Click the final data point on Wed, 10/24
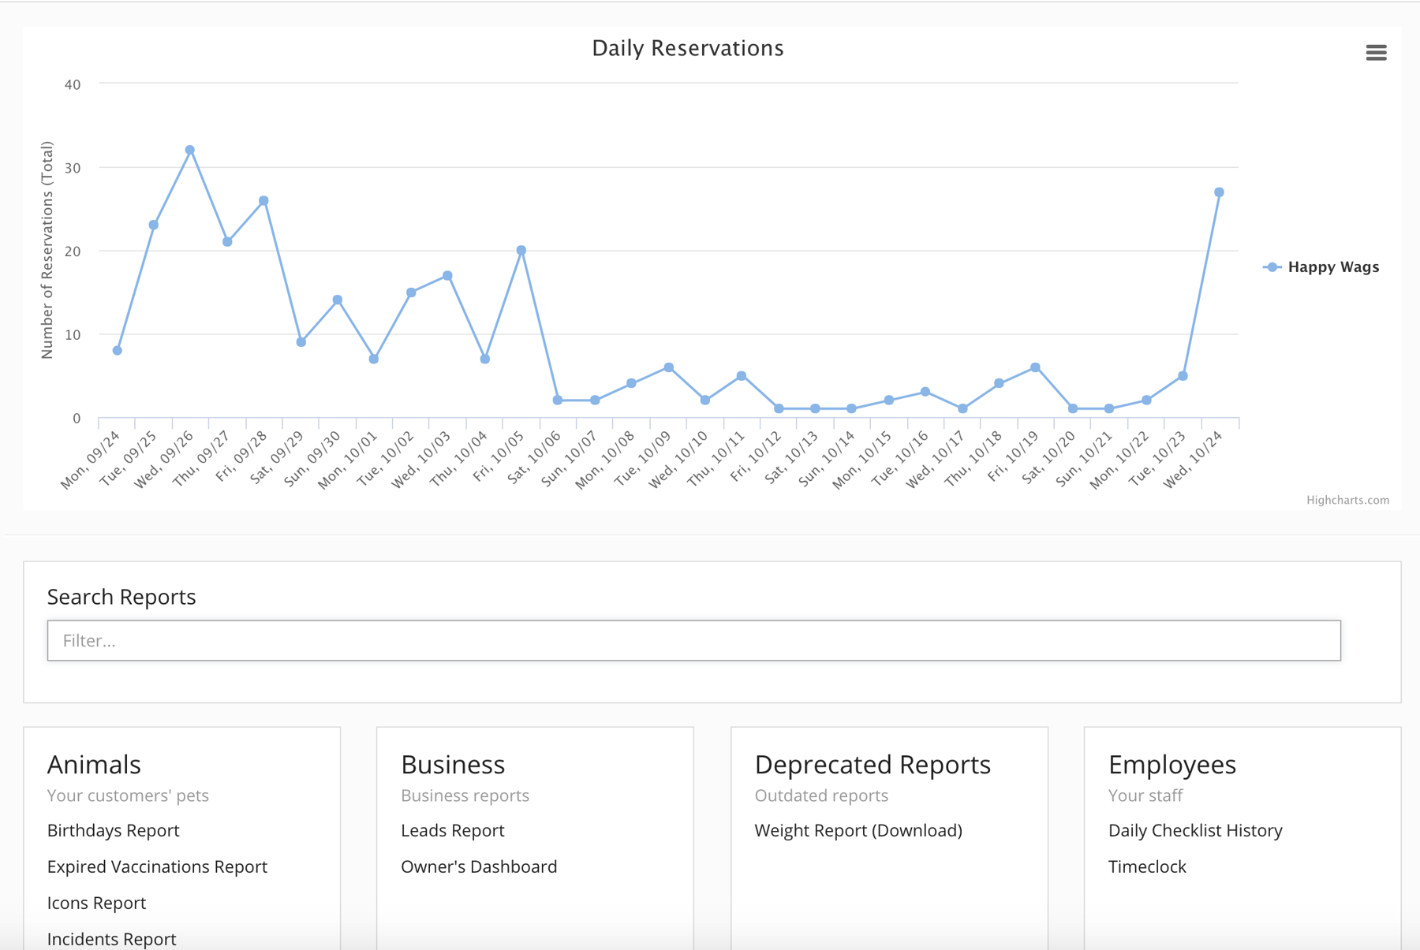The height and width of the screenshot is (950, 1420). 1219,191
